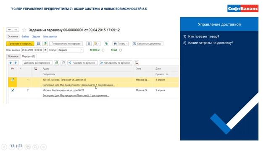Click Разнести по времени button

82,63
